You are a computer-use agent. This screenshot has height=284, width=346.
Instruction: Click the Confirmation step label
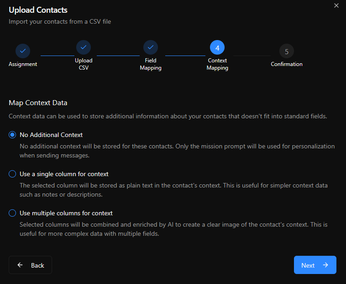click(287, 64)
